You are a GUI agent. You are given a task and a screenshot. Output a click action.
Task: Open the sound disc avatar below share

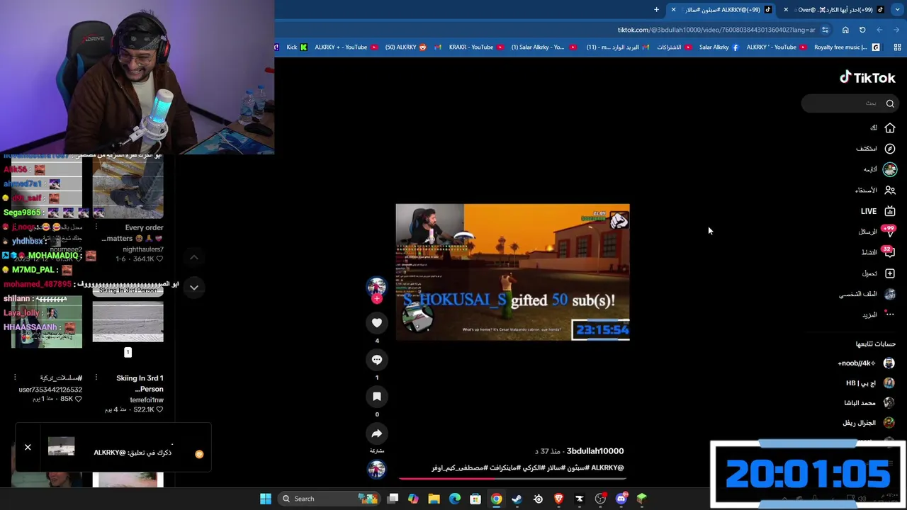377,469
